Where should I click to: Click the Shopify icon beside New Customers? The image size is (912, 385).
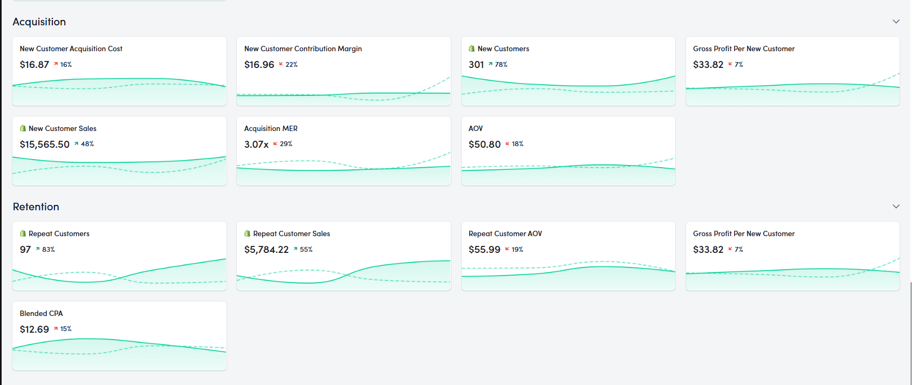click(472, 49)
